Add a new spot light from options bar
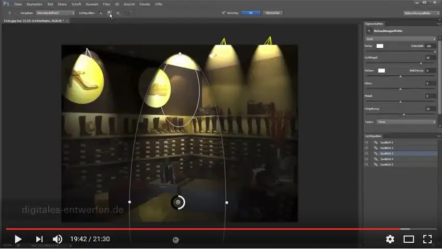 [x=101, y=13]
